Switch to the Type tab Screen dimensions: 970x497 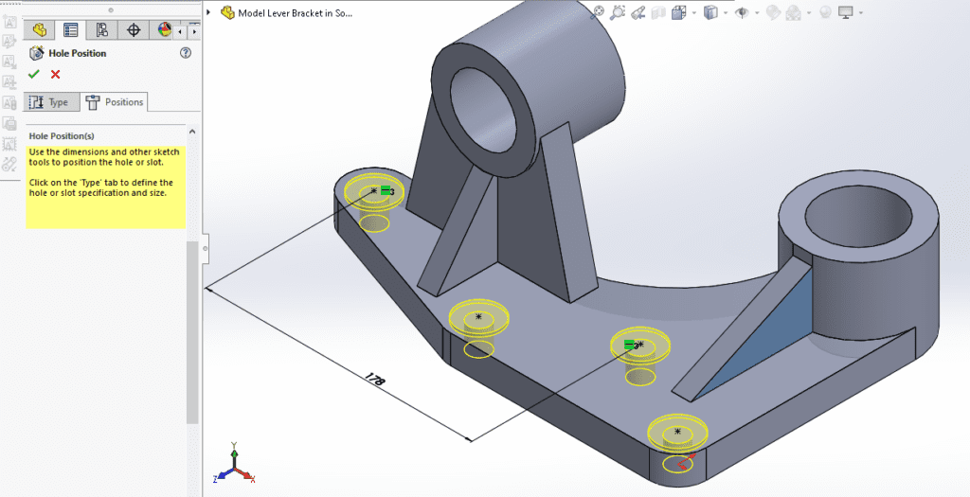[52, 102]
